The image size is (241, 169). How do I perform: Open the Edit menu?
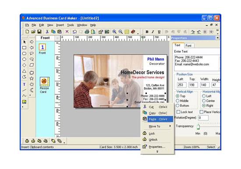click(42, 25)
